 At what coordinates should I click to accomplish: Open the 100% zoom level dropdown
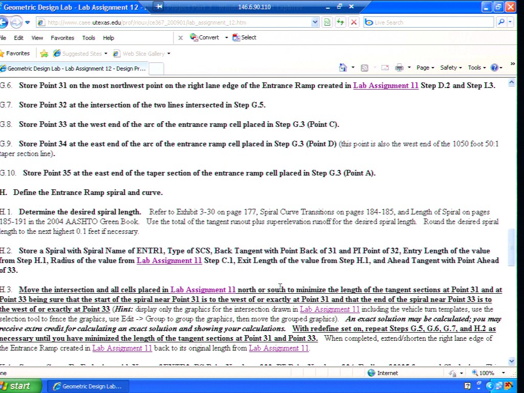[x=504, y=373]
